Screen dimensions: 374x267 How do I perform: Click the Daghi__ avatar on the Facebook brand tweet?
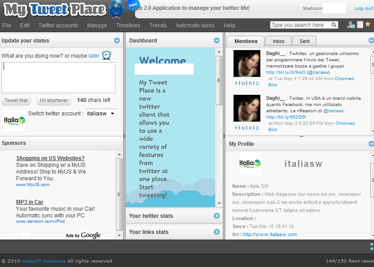(x=247, y=108)
